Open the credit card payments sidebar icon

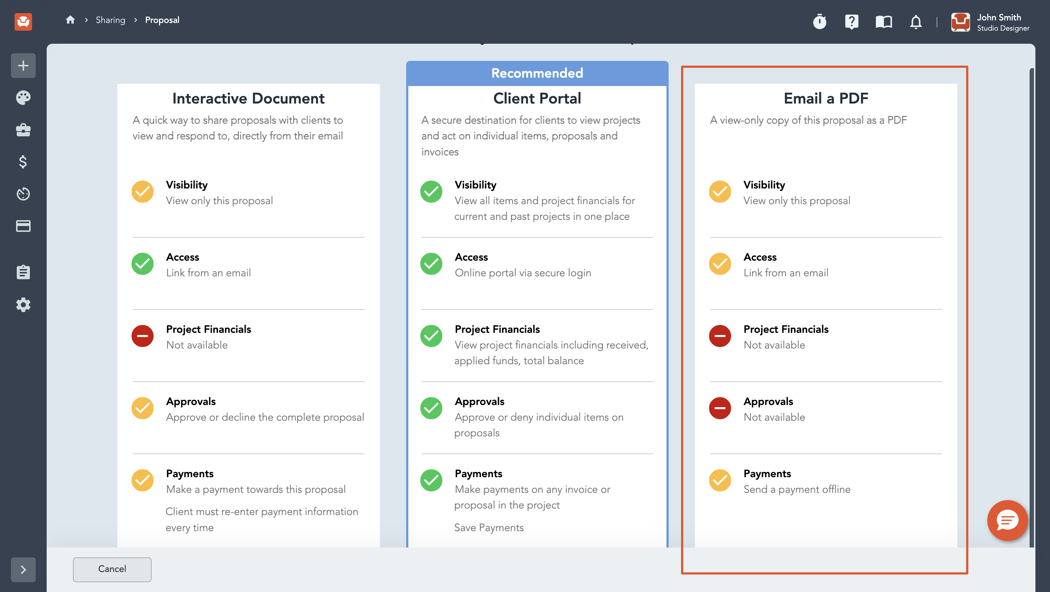pyautogui.click(x=23, y=226)
